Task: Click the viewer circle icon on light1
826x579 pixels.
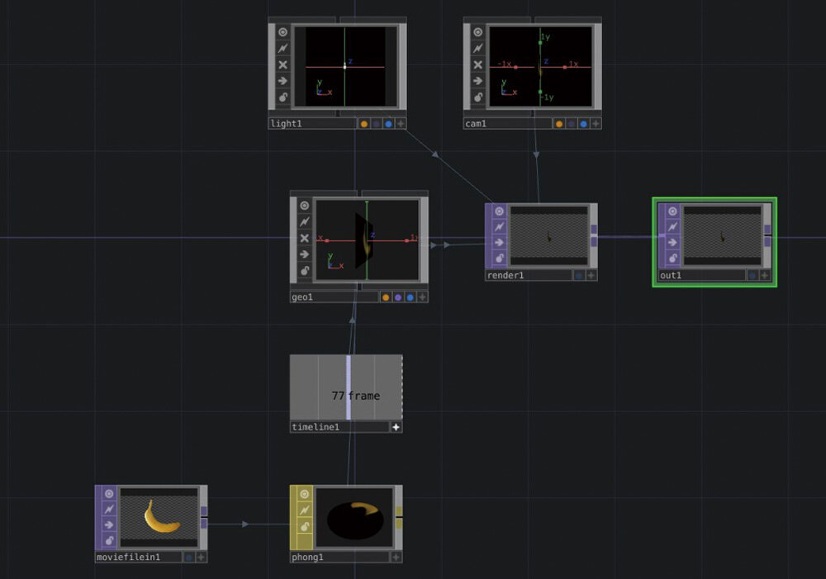Action: pyautogui.click(x=282, y=32)
